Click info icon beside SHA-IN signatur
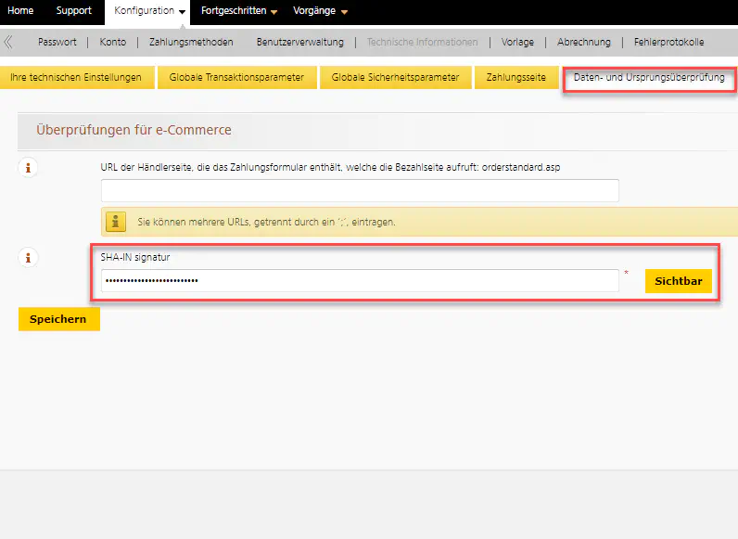The height and width of the screenshot is (539, 738). click(x=29, y=259)
